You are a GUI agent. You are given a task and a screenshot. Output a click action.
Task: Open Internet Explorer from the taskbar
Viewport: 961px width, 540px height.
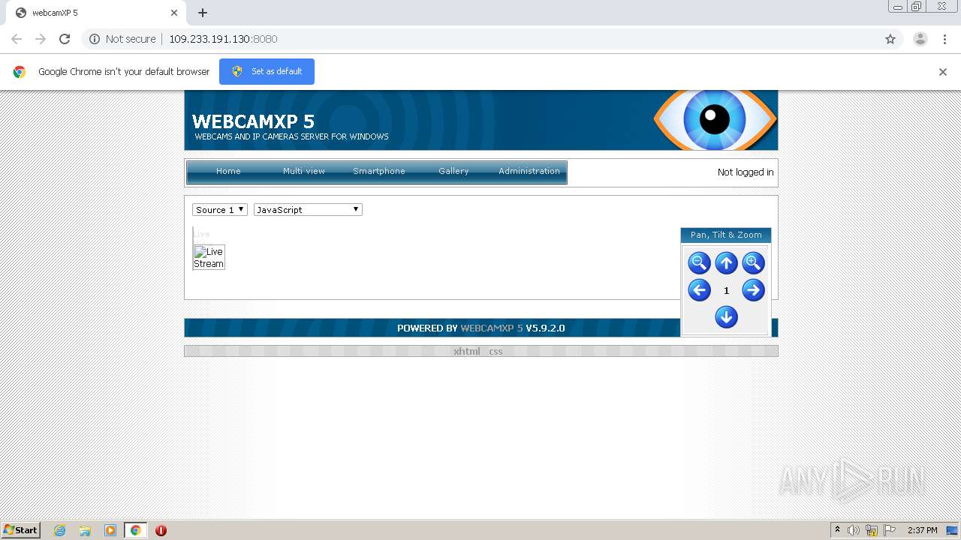pos(59,530)
